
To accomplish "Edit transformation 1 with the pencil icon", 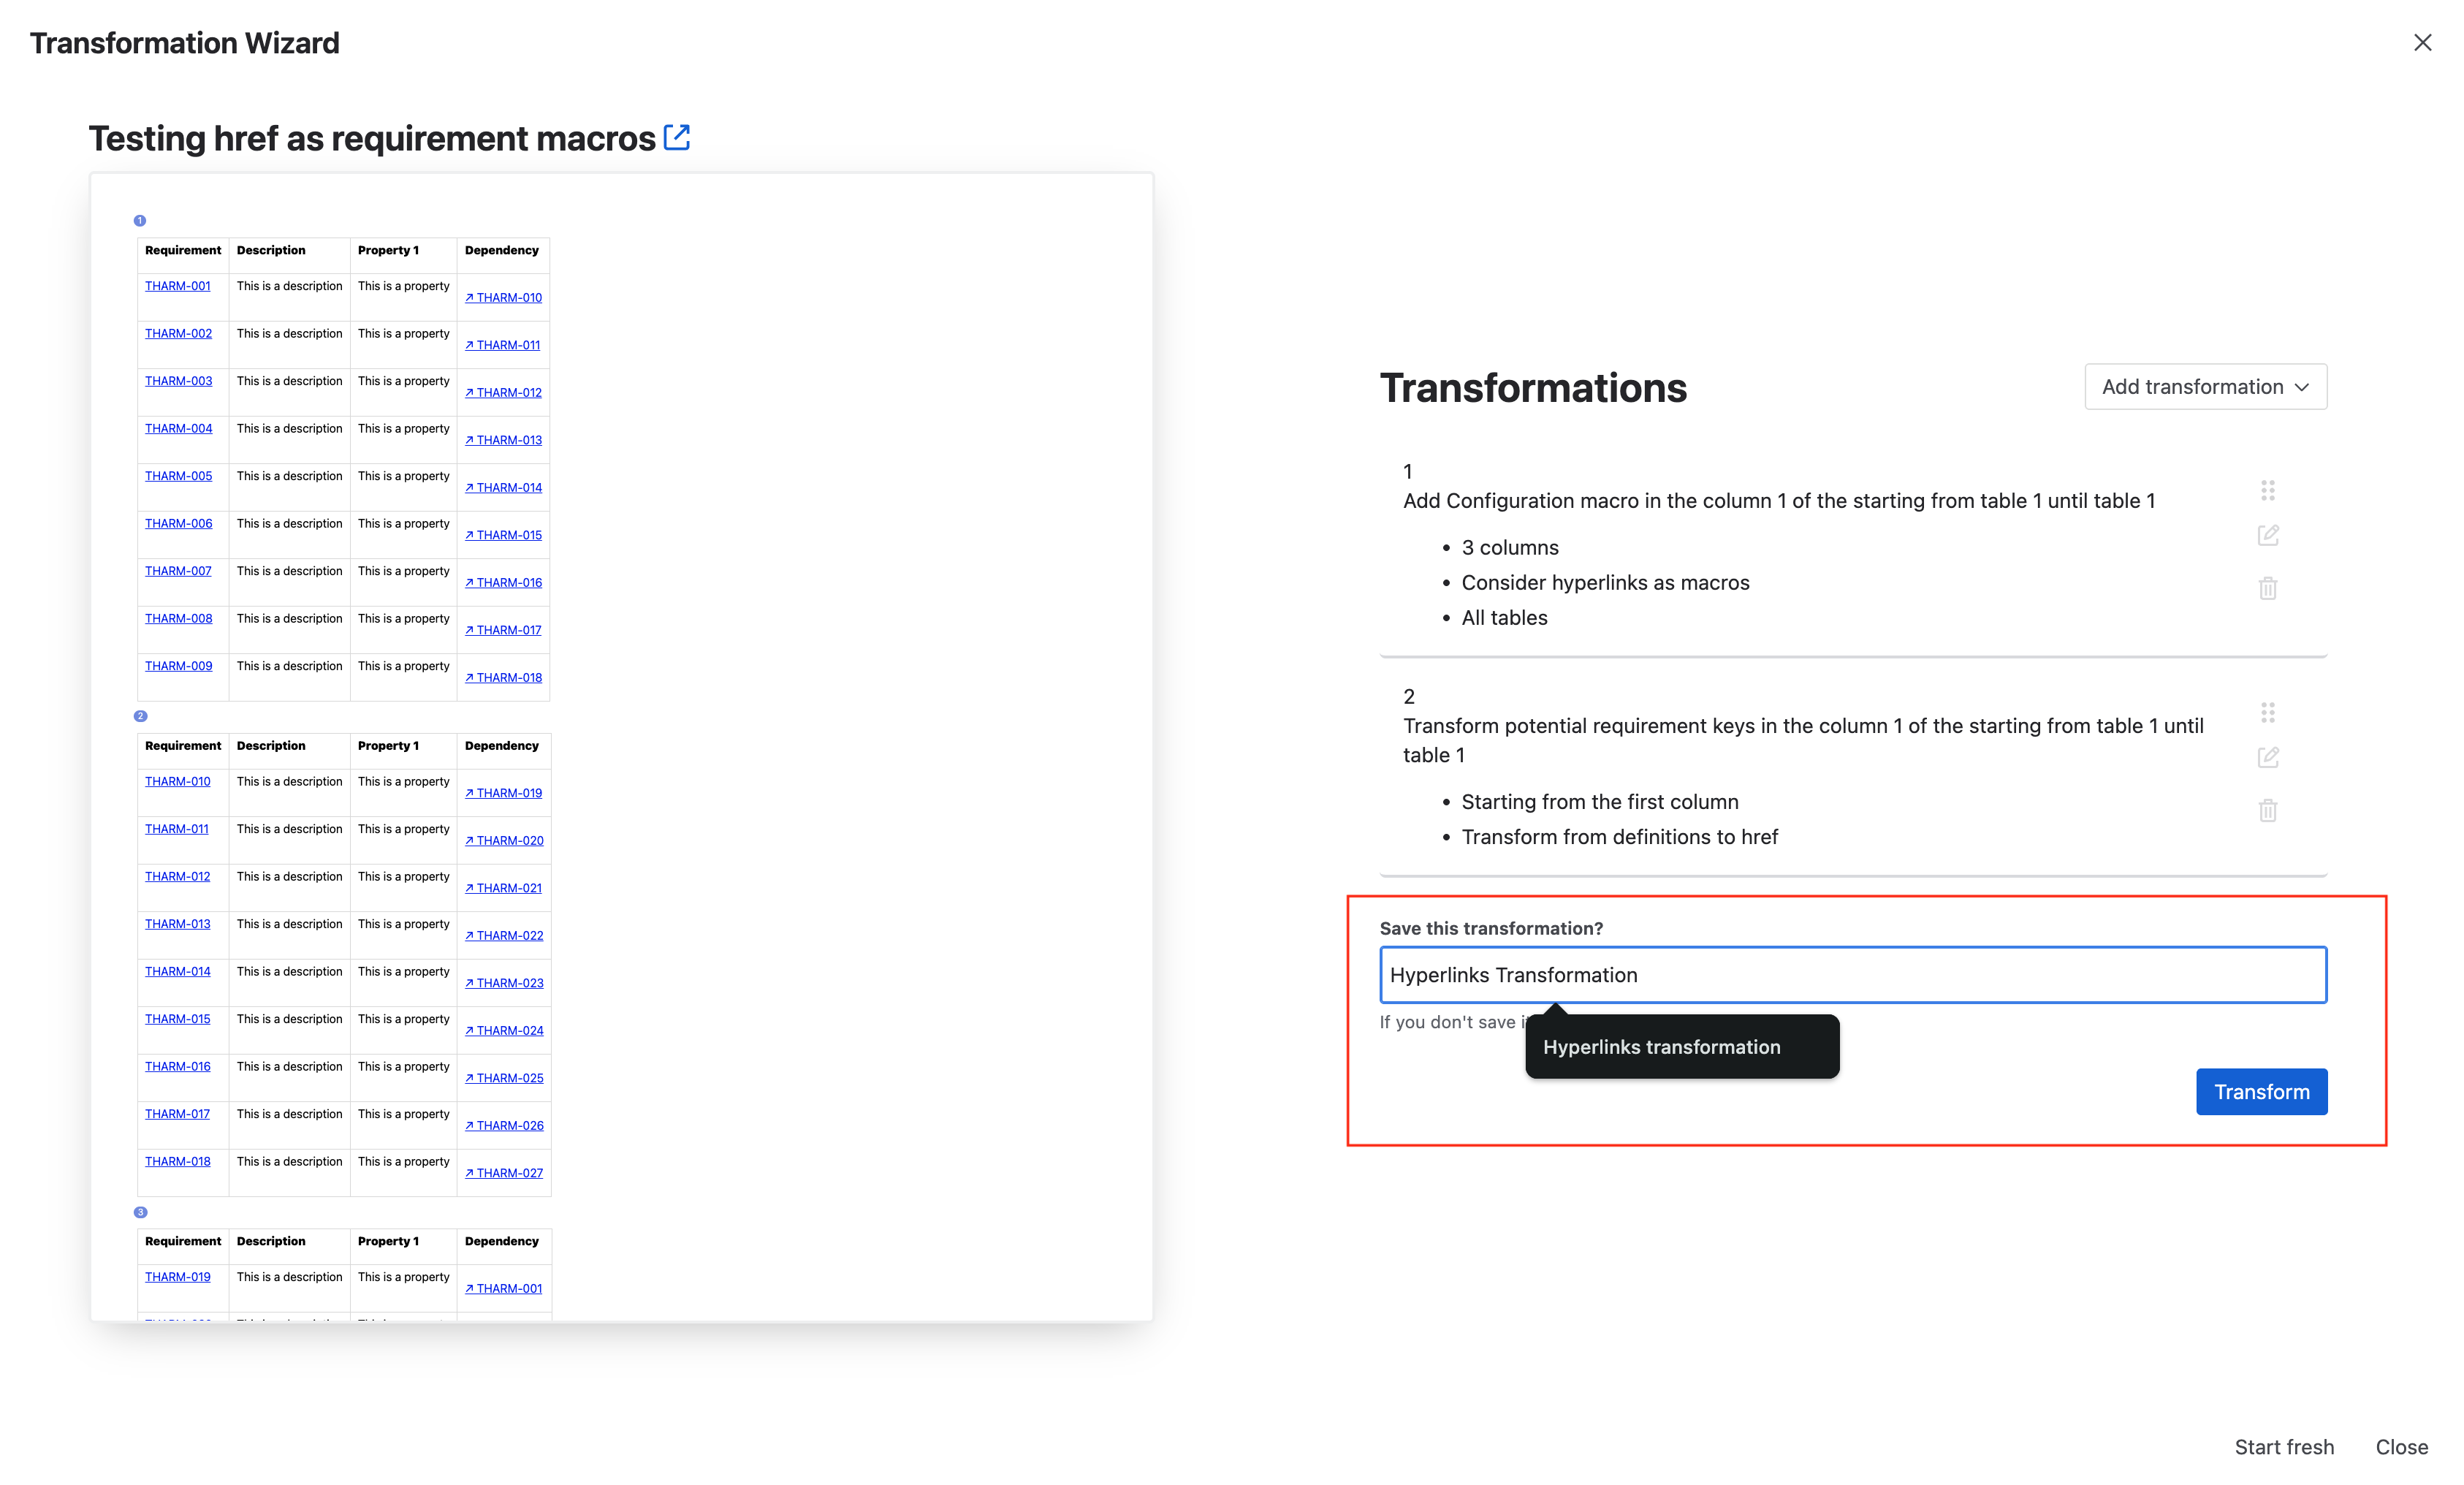I will (x=2268, y=535).
